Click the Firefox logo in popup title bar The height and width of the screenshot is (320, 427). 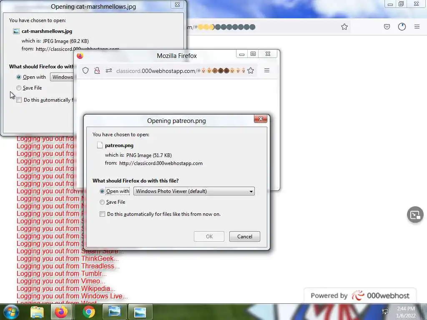click(80, 56)
